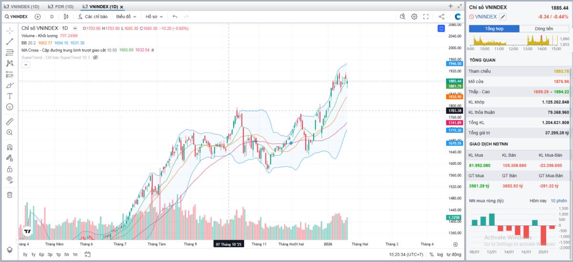Open the Dòng tiền tab
The image size is (573, 262).
point(543,29)
